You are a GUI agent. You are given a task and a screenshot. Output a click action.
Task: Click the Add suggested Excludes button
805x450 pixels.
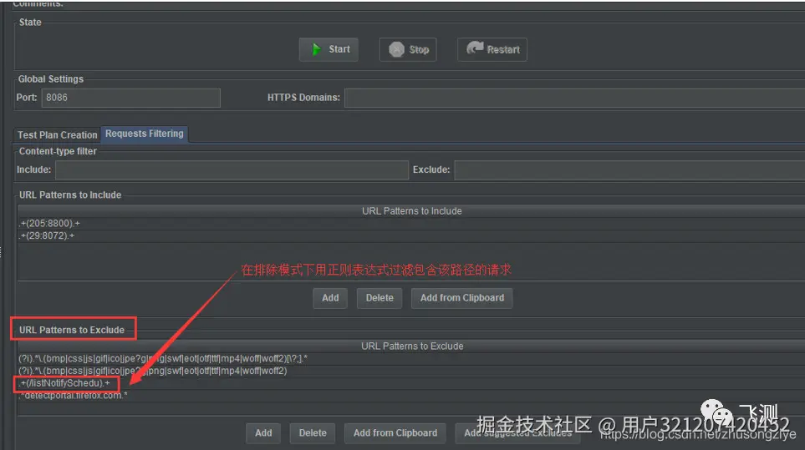[x=517, y=433]
